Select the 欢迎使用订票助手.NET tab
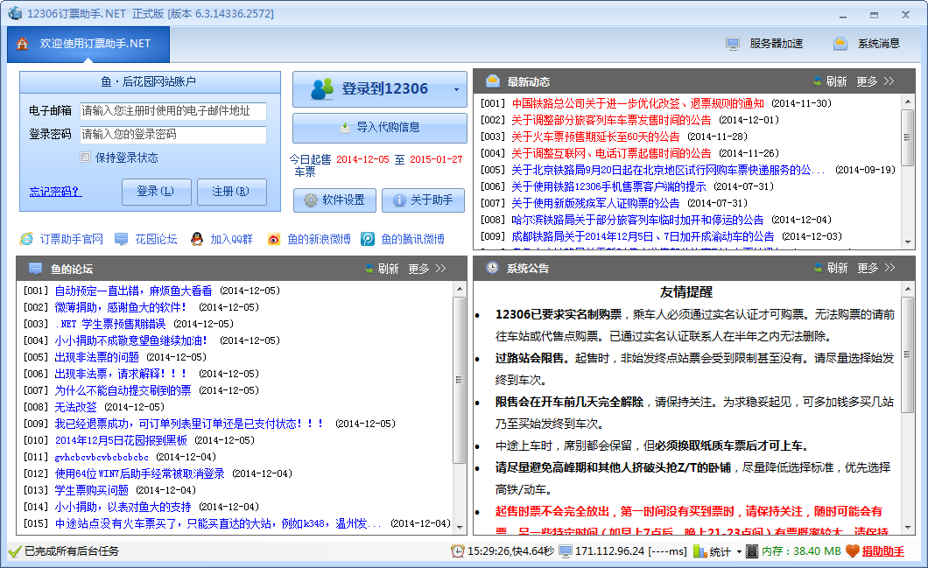The height and width of the screenshot is (568, 928). coord(88,44)
